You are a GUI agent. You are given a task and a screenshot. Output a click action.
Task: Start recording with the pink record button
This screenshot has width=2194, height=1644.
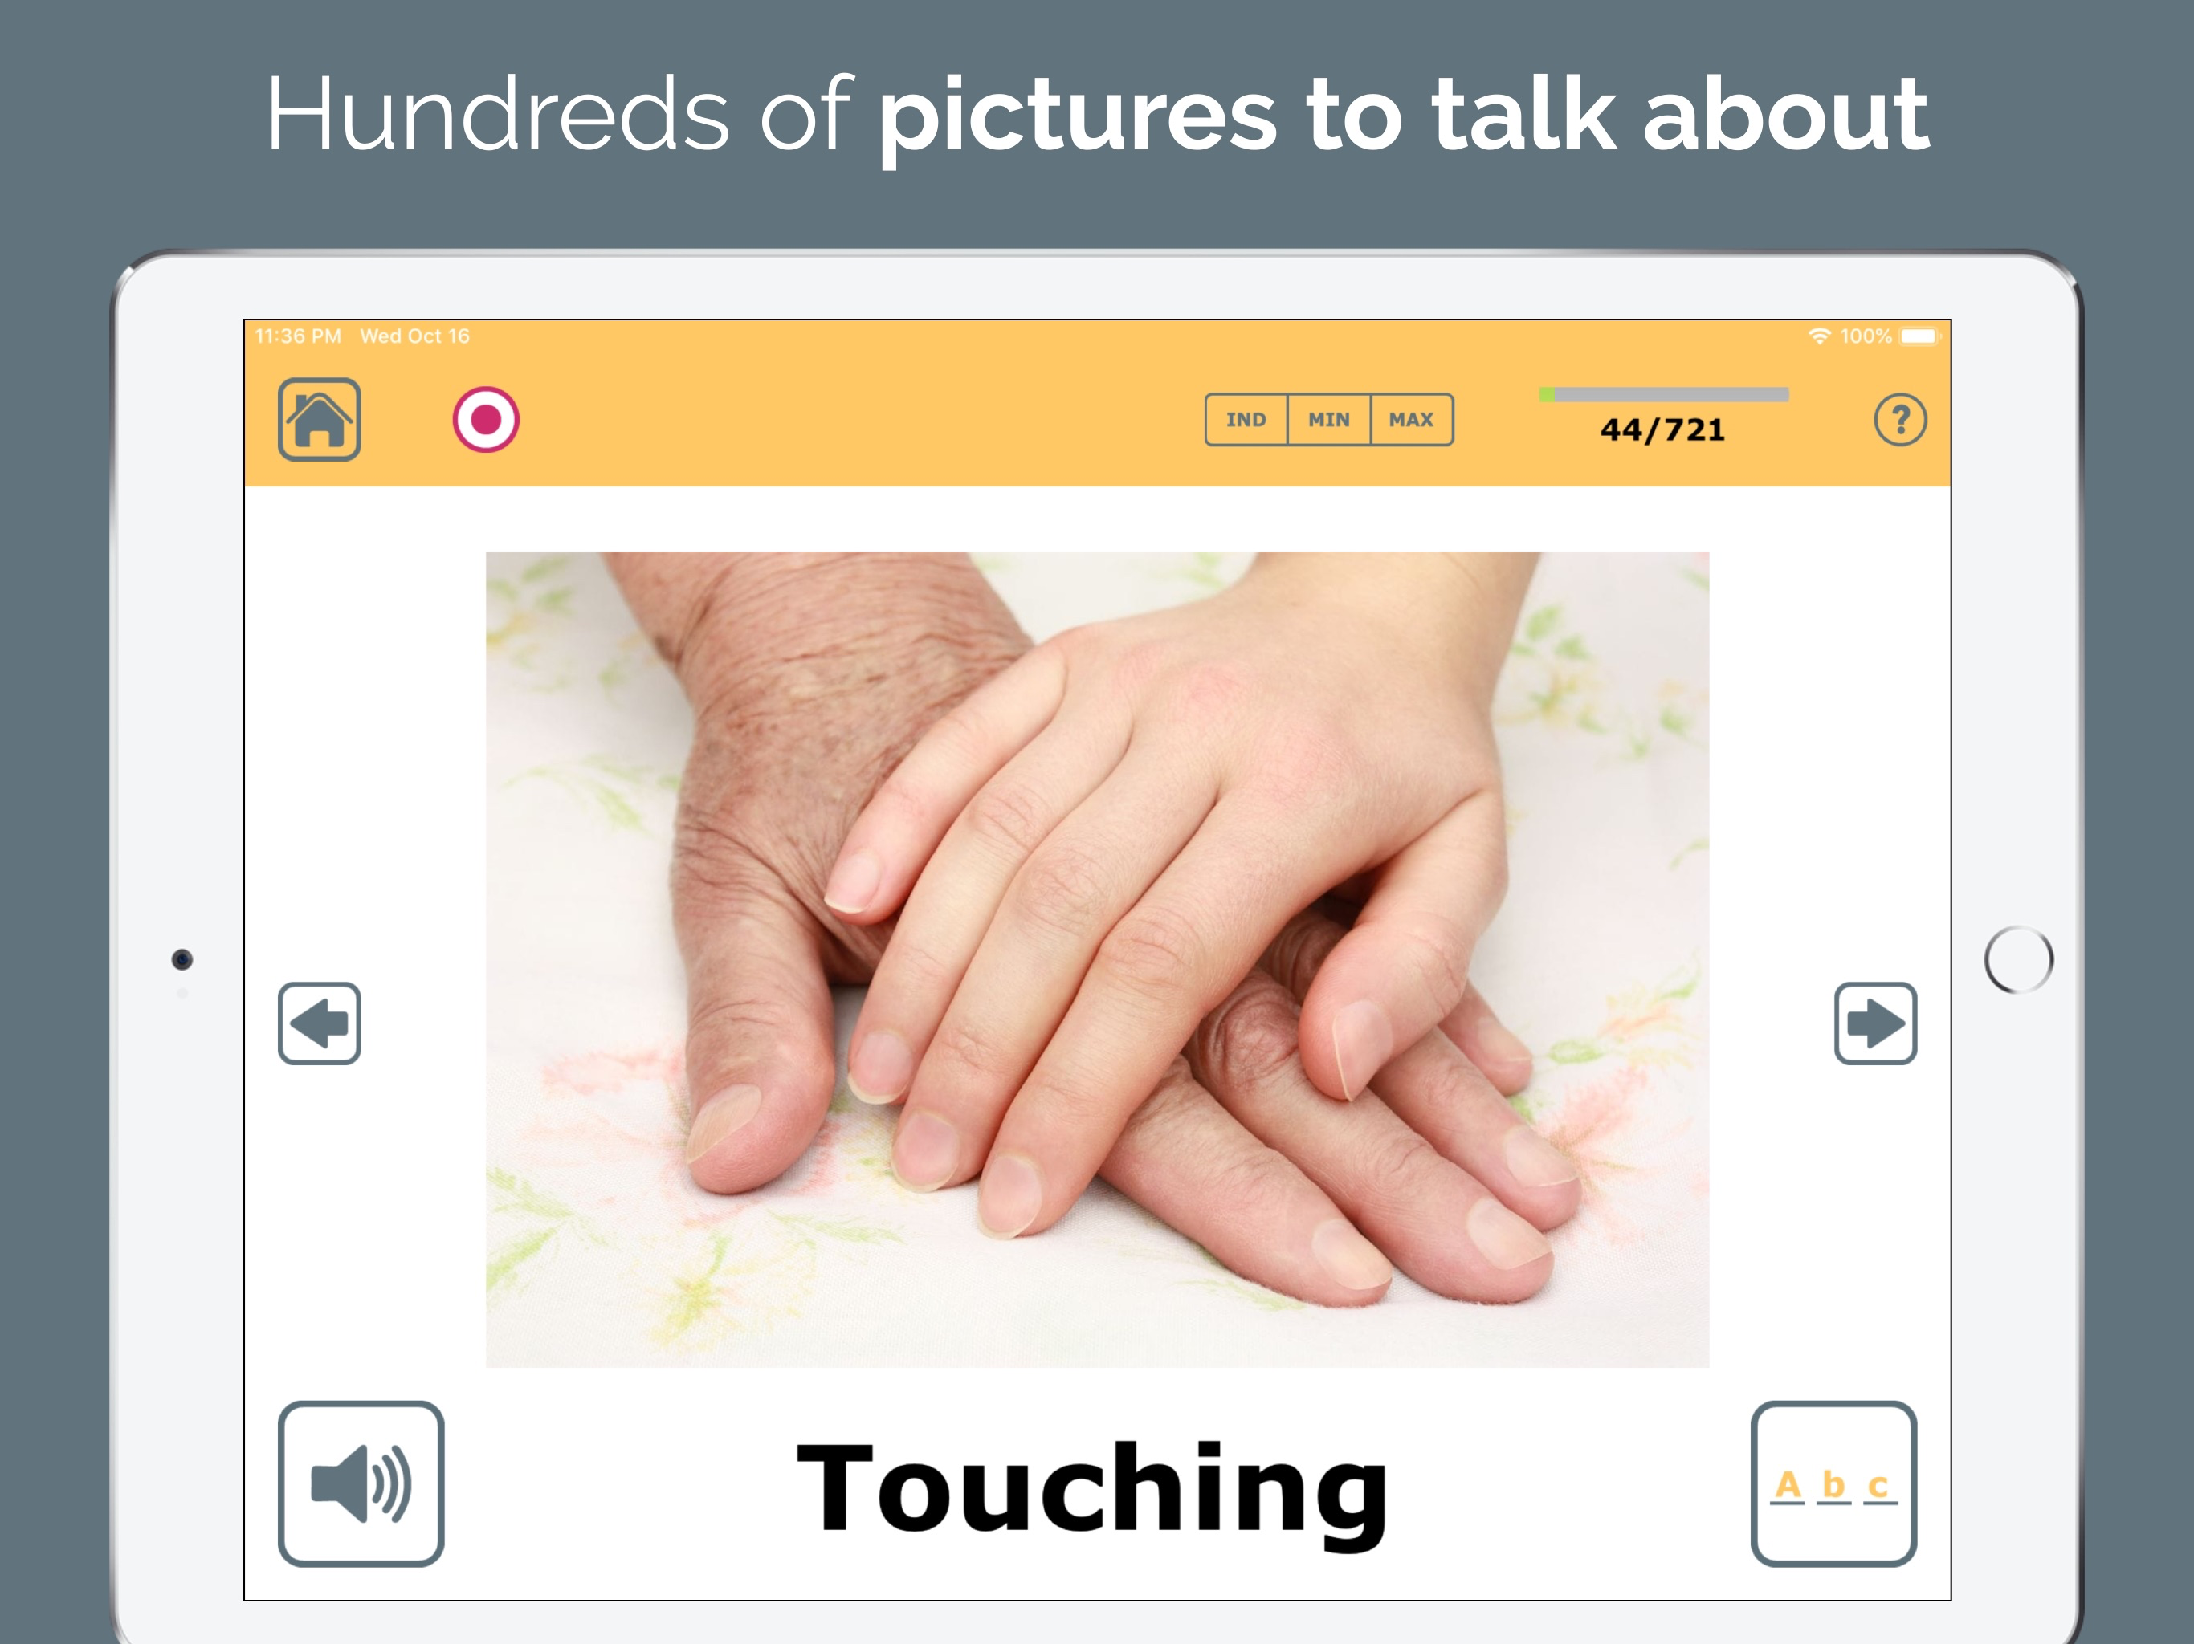(x=486, y=419)
